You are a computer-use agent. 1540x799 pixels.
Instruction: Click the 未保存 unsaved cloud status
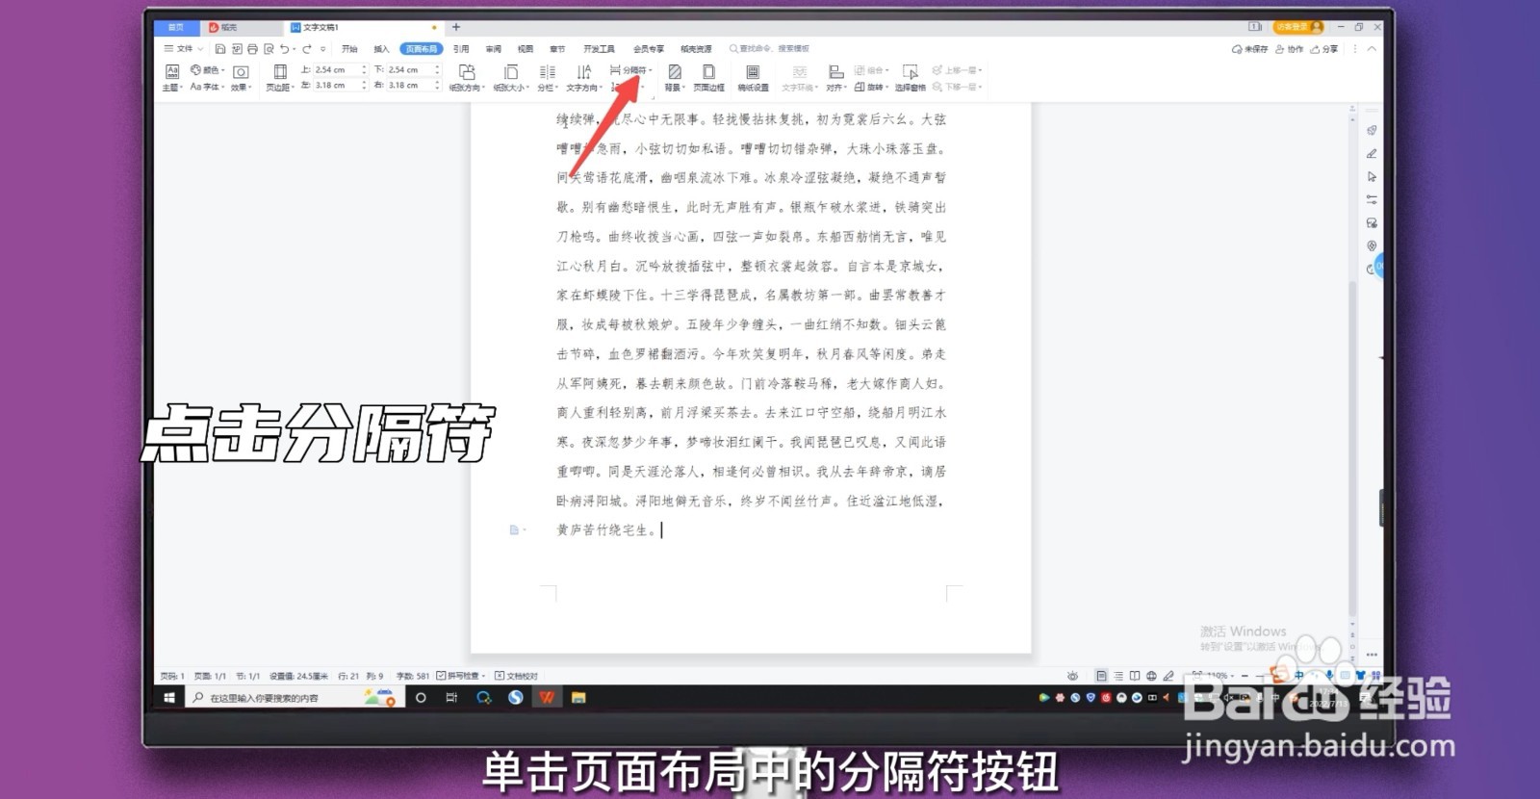pos(1250,49)
